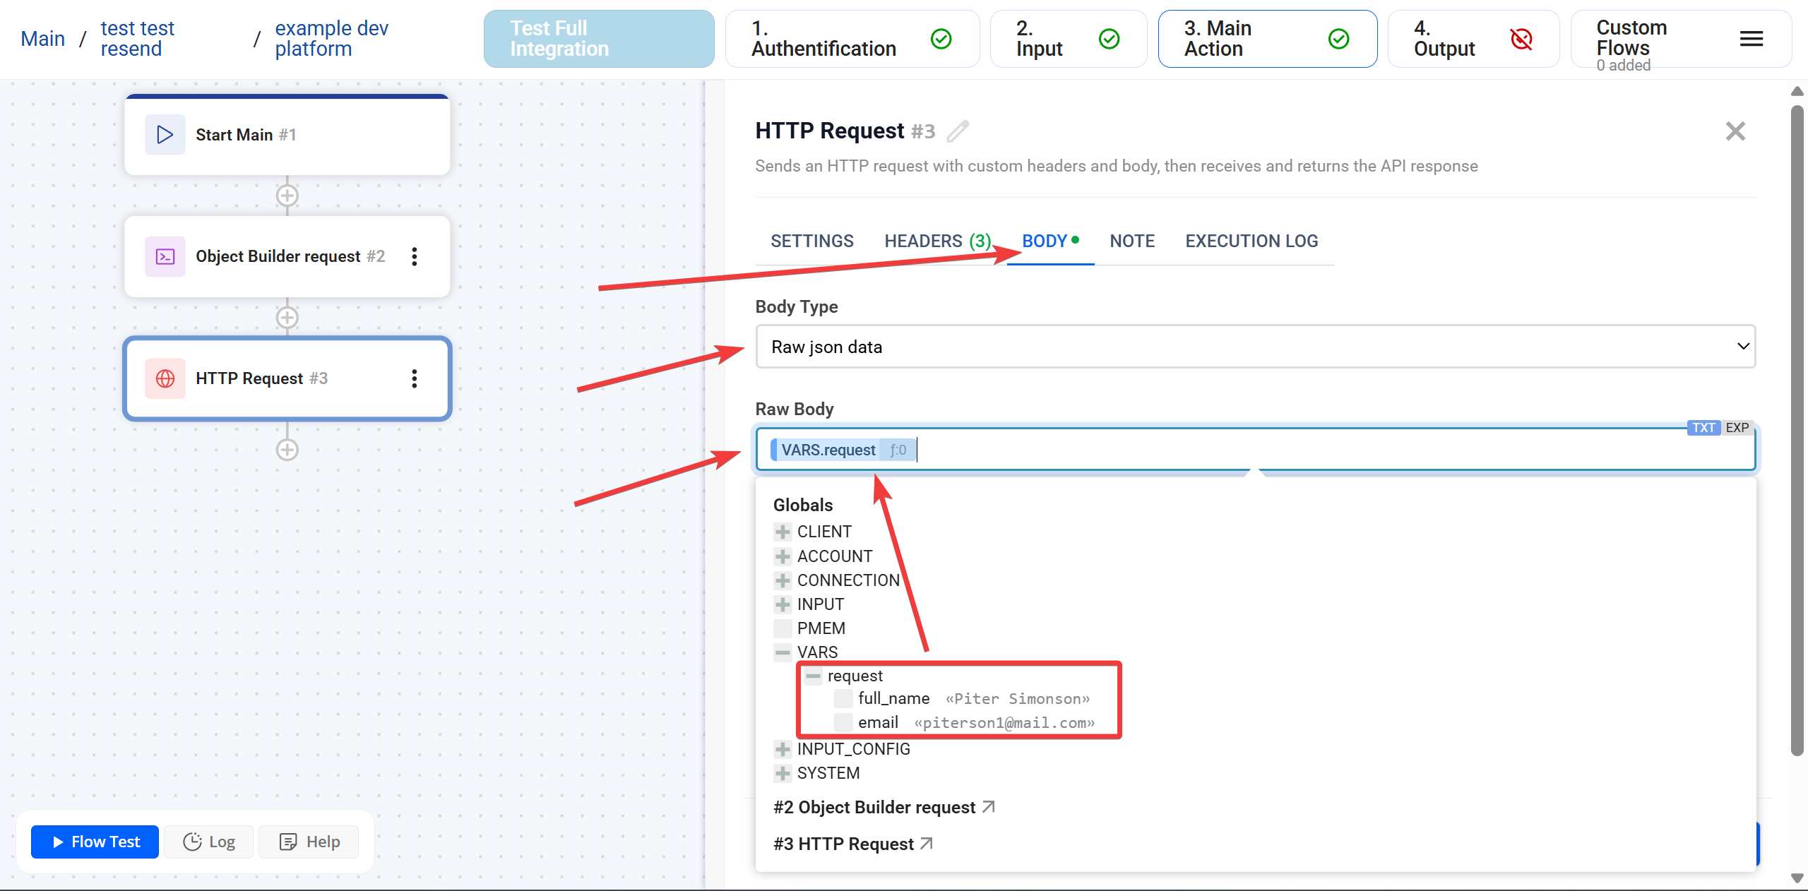Screen dimensions: 1808x891
Task: Click the plus icon below Object Builder request
Action: click(287, 317)
